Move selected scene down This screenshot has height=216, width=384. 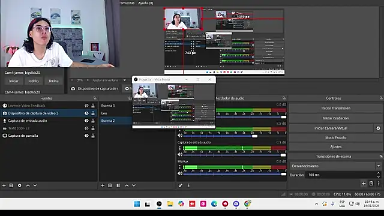pos(134,185)
